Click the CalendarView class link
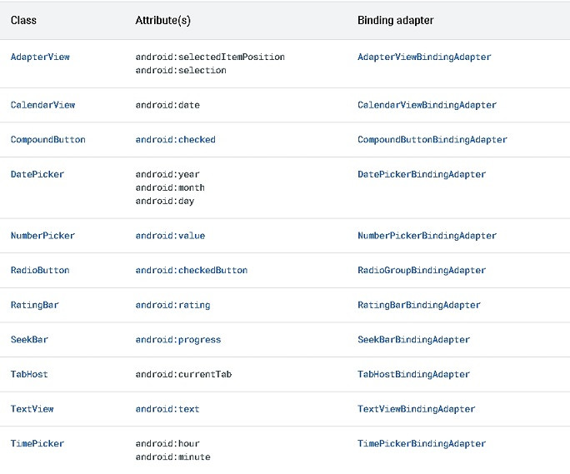 [42, 105]
